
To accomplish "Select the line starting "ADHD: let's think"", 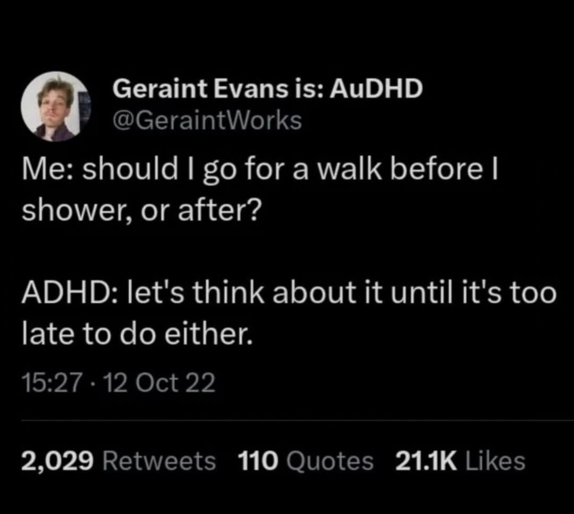I will [289, 294].
